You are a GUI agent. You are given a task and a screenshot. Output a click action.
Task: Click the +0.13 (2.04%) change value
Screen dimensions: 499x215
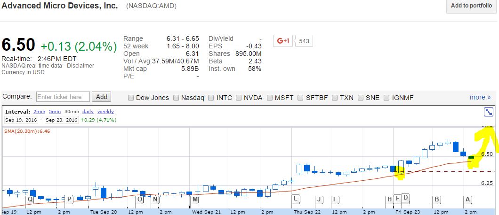point(79,46)
